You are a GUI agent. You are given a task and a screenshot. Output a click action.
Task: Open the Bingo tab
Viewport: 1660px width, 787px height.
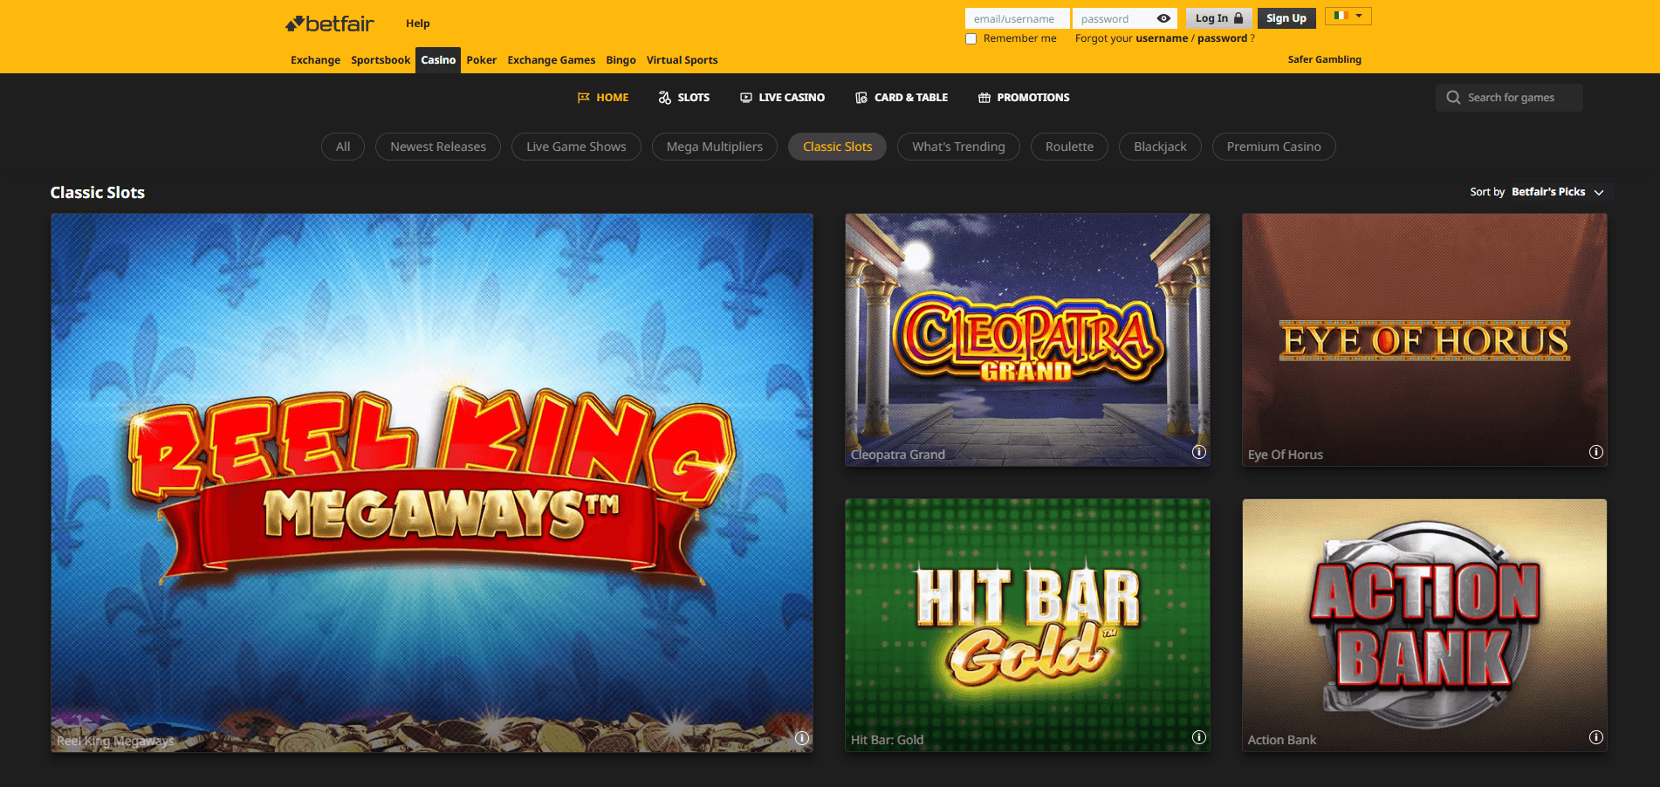621,60
